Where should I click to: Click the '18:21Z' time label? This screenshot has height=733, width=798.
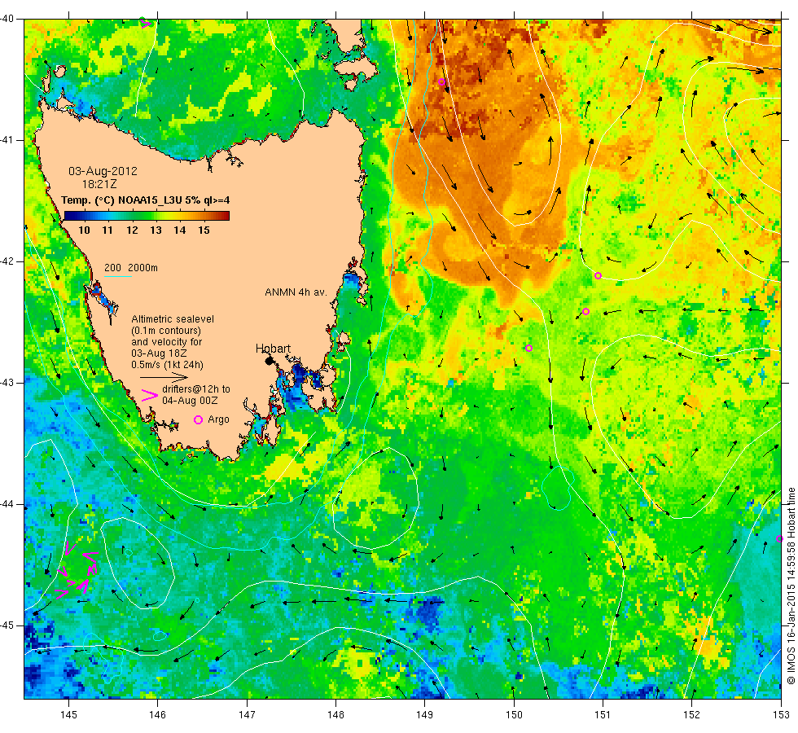99,184
